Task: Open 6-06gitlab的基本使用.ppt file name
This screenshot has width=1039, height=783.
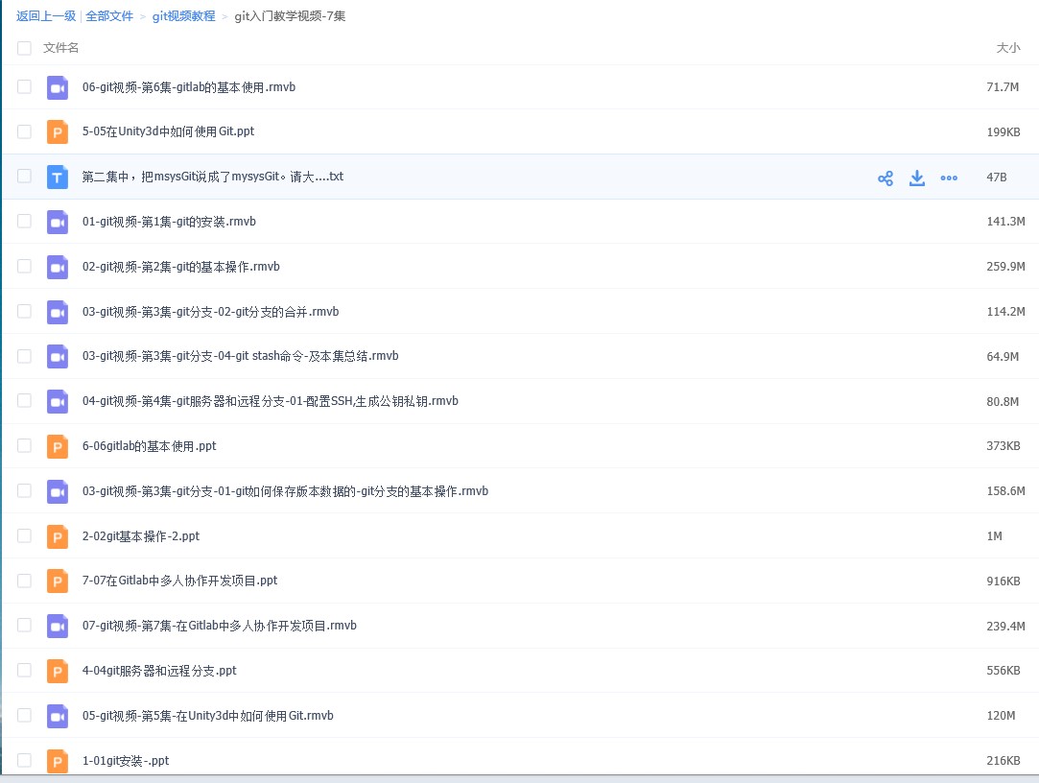Action: 149,446
